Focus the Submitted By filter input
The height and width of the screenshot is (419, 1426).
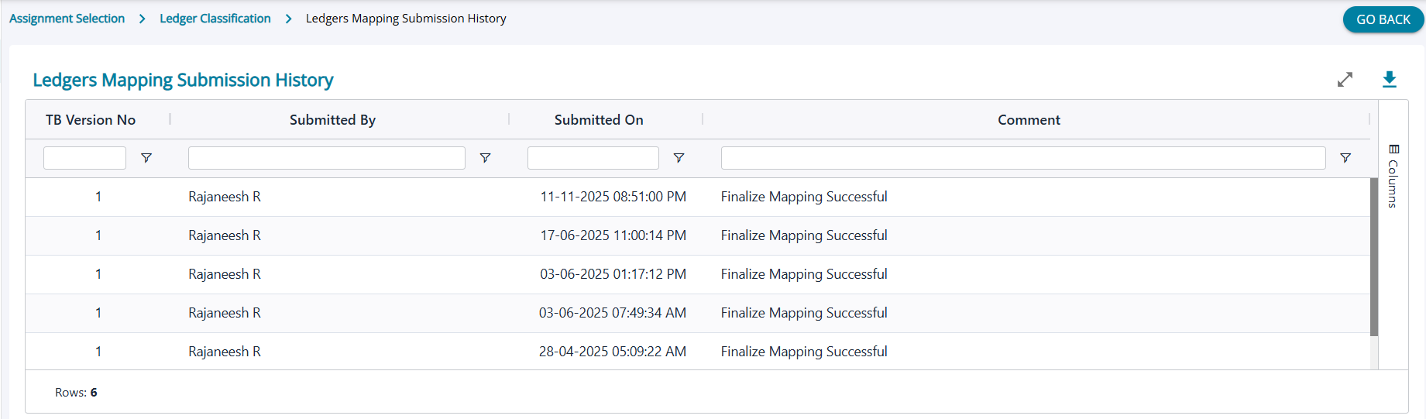coord(326,158)
